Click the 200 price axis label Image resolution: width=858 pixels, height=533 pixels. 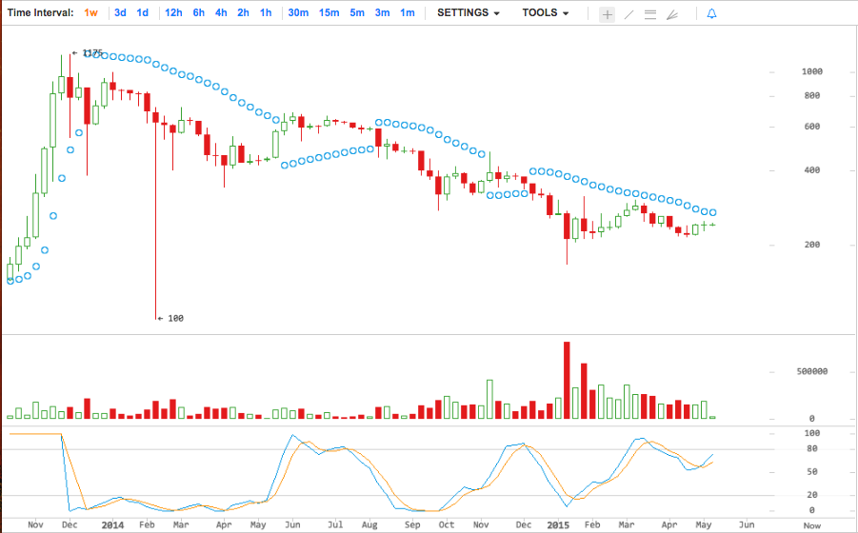click(812, 245)
